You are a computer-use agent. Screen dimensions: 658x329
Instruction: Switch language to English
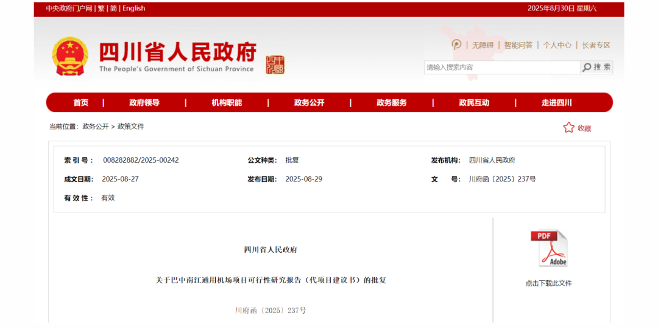click(134, 9)
